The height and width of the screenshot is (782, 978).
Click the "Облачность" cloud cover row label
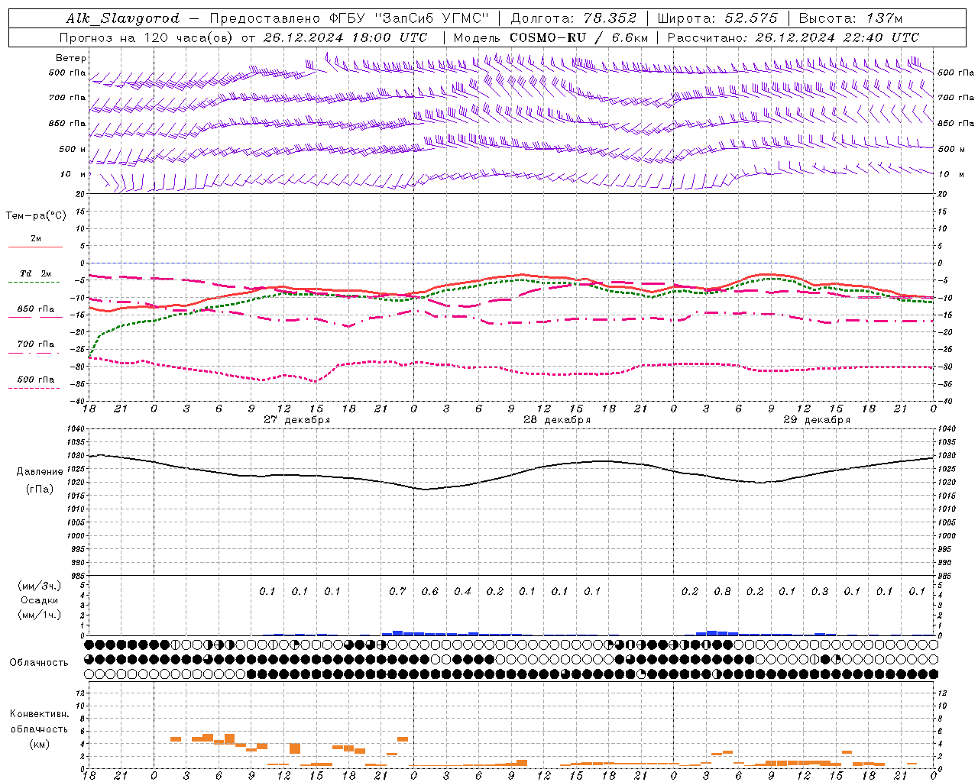point(39,663)
